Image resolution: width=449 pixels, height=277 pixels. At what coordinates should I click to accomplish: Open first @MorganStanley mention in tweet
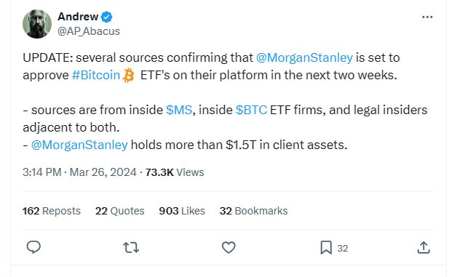tap(304, 57)
